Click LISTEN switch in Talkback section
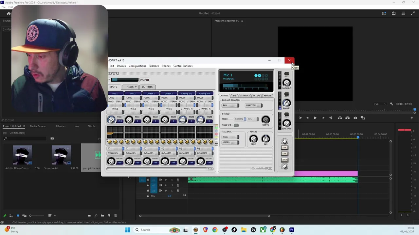 [x=230, y=142]
